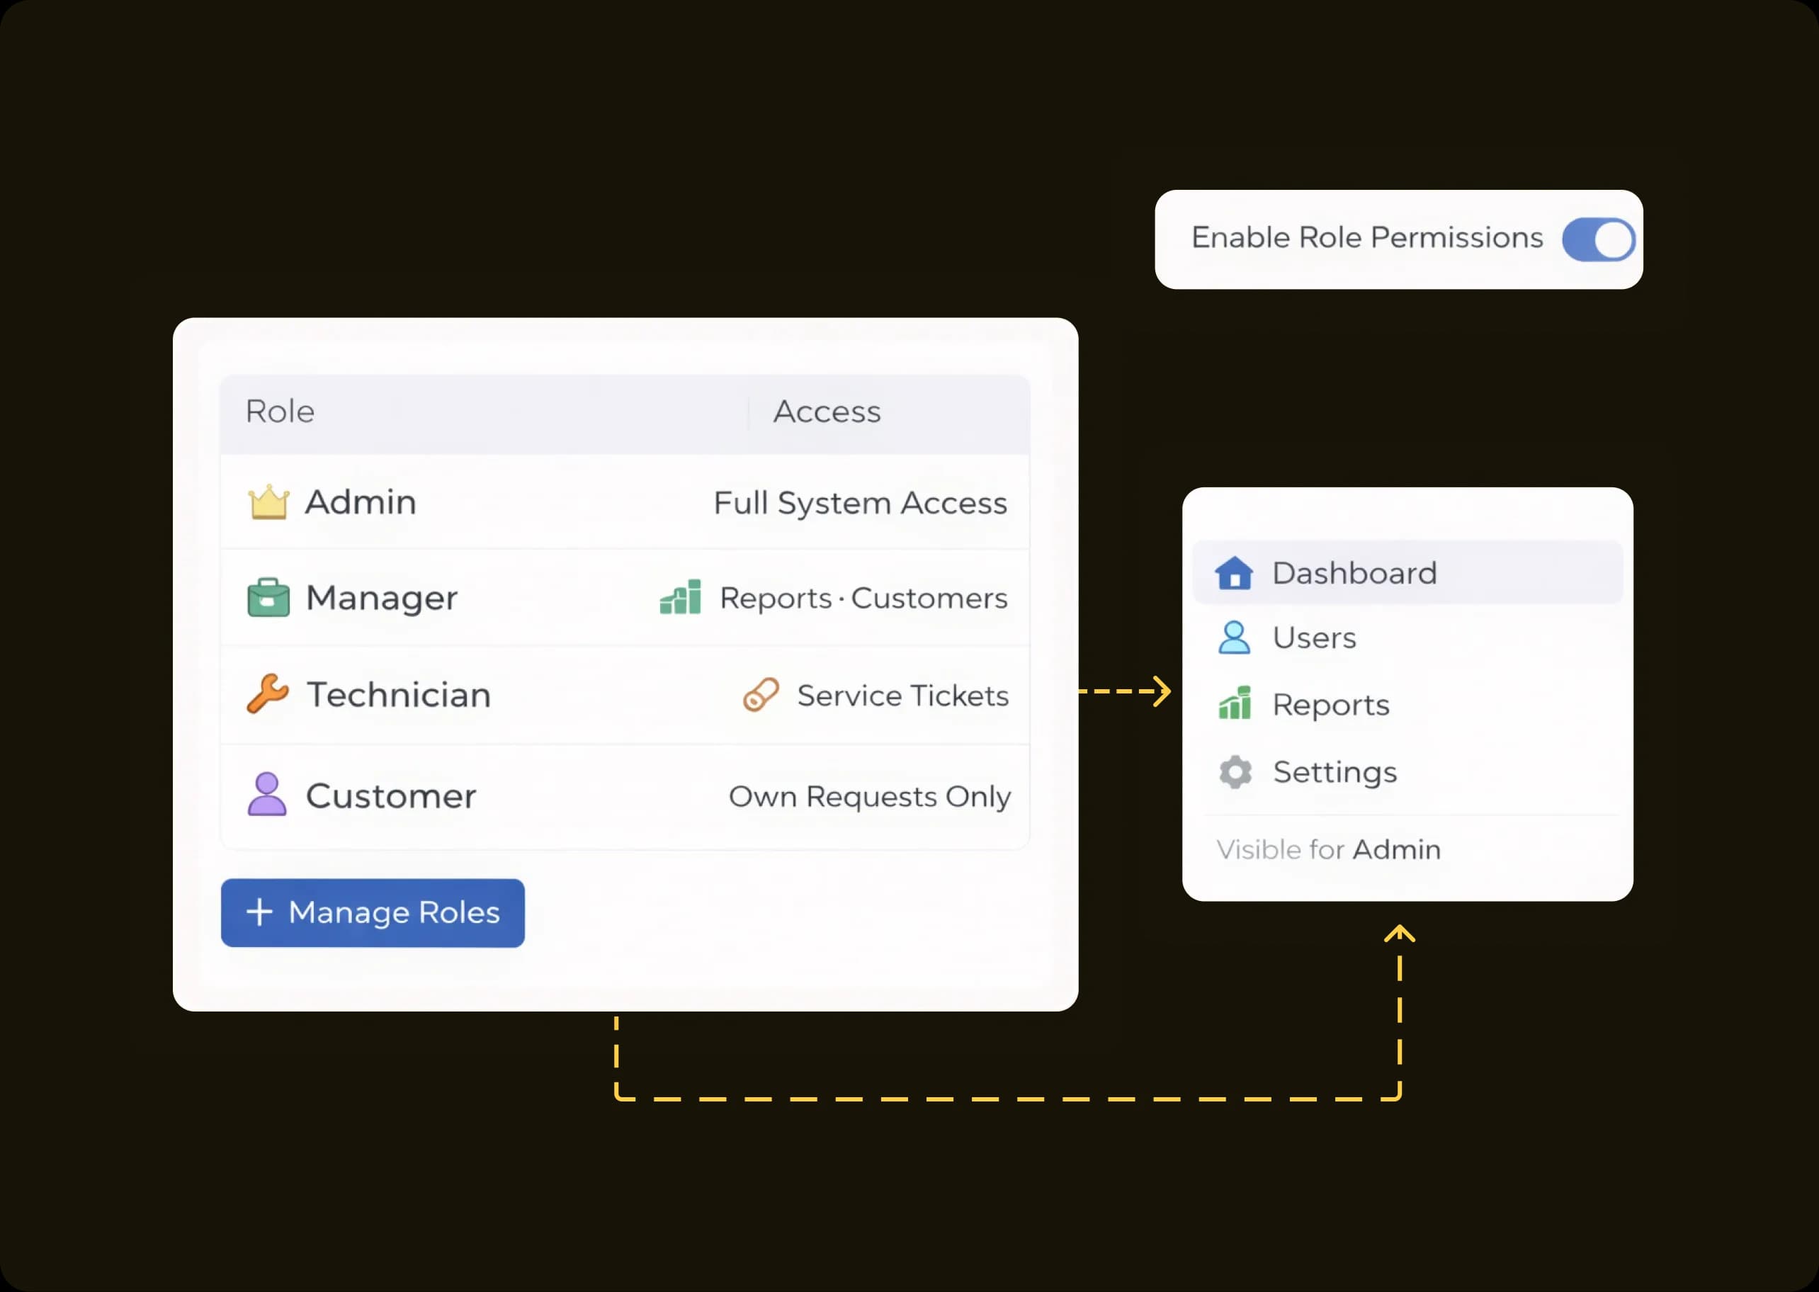The image size is (1819, 1292).
Task: Open the Users menu item
Action: (x=1407, y=638)
